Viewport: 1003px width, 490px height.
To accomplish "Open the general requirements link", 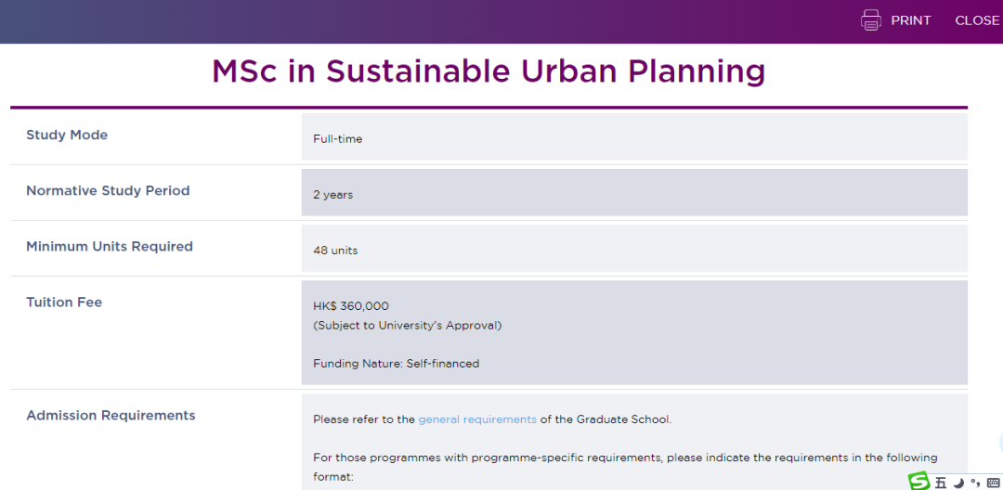I will 477,419.
